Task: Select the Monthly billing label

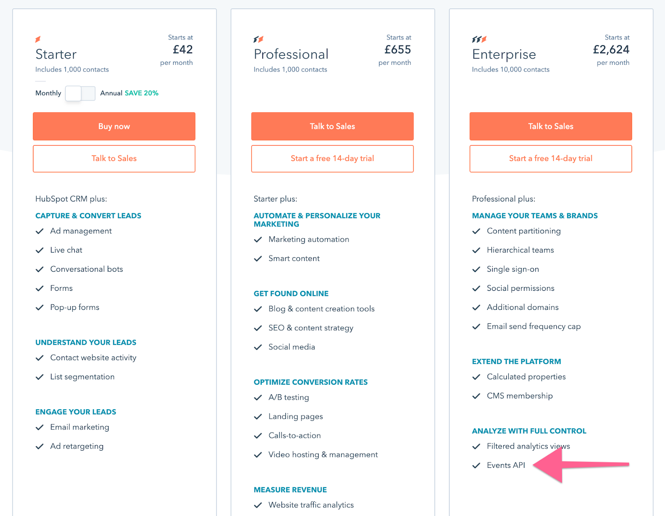Action: pyautogui.click(x=48, y=93)
